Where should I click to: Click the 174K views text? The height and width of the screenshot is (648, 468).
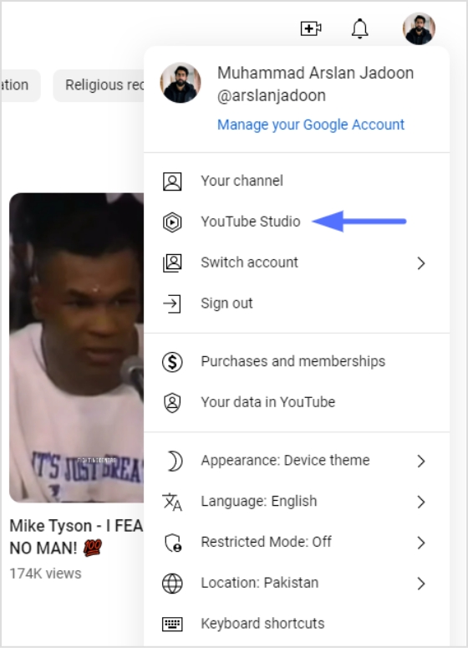point(45,574)
